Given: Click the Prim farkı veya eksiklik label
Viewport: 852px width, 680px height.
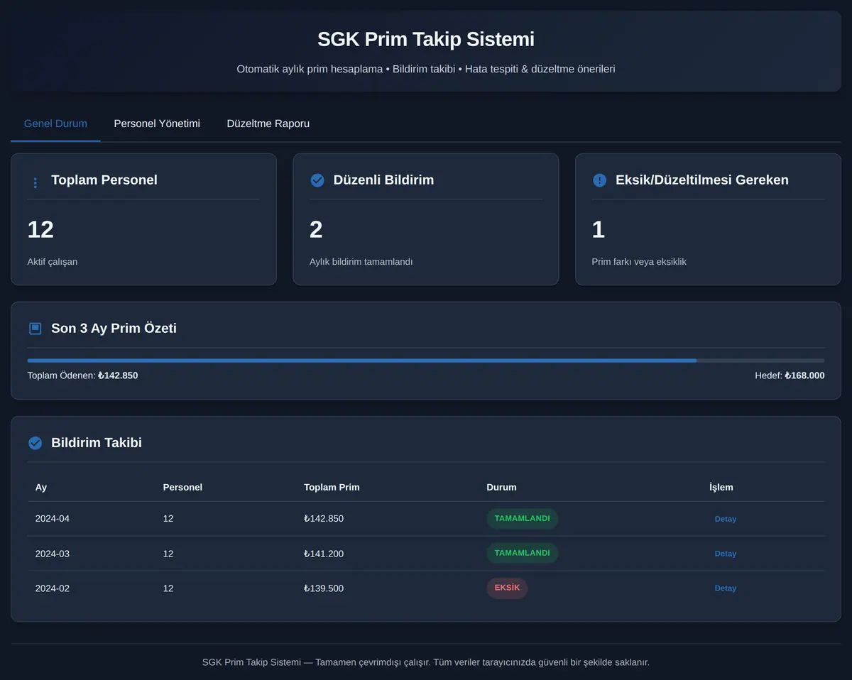Looking at the screenshot, I should tap(639, 262).
